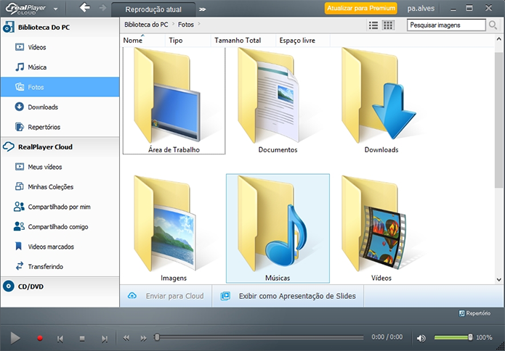Switch to the Reprodução atual tab
This screenshot has height=351, width=505.
[153, 9]
